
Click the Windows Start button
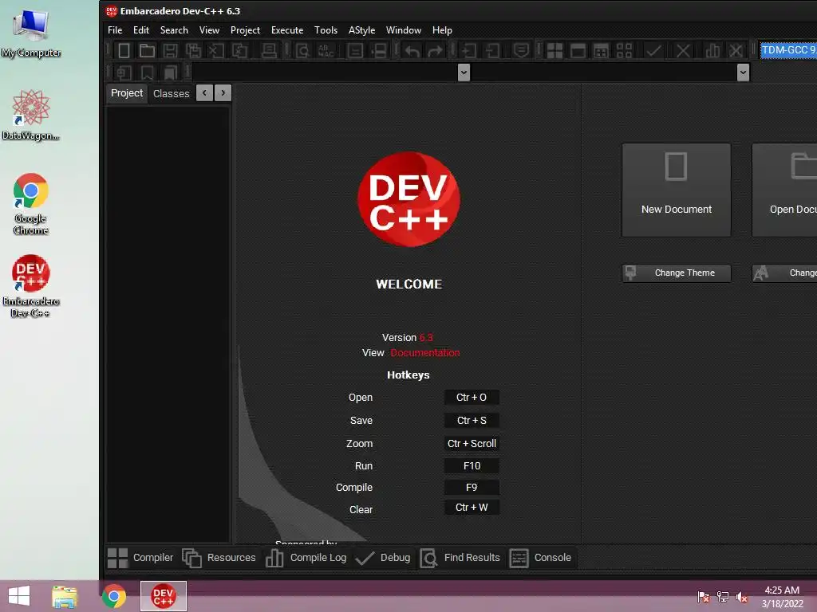pyautogui.click(x=19, y=596)
